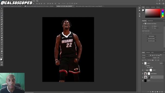
Task: Open the Character panel icon
Action: pyautogui.click(x=139, y=14)
